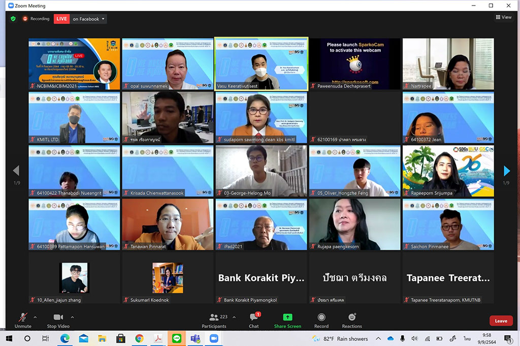
Task: Click the 64100389 Pattamapon Hansuwan name label
Action: click(x=71, y=247)
